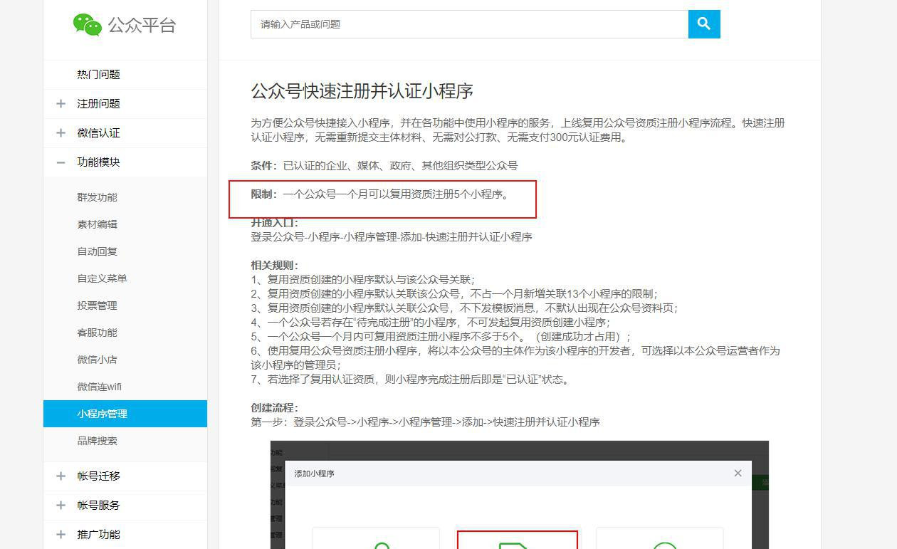Collapse the 功能模块 section

[61, 162]
